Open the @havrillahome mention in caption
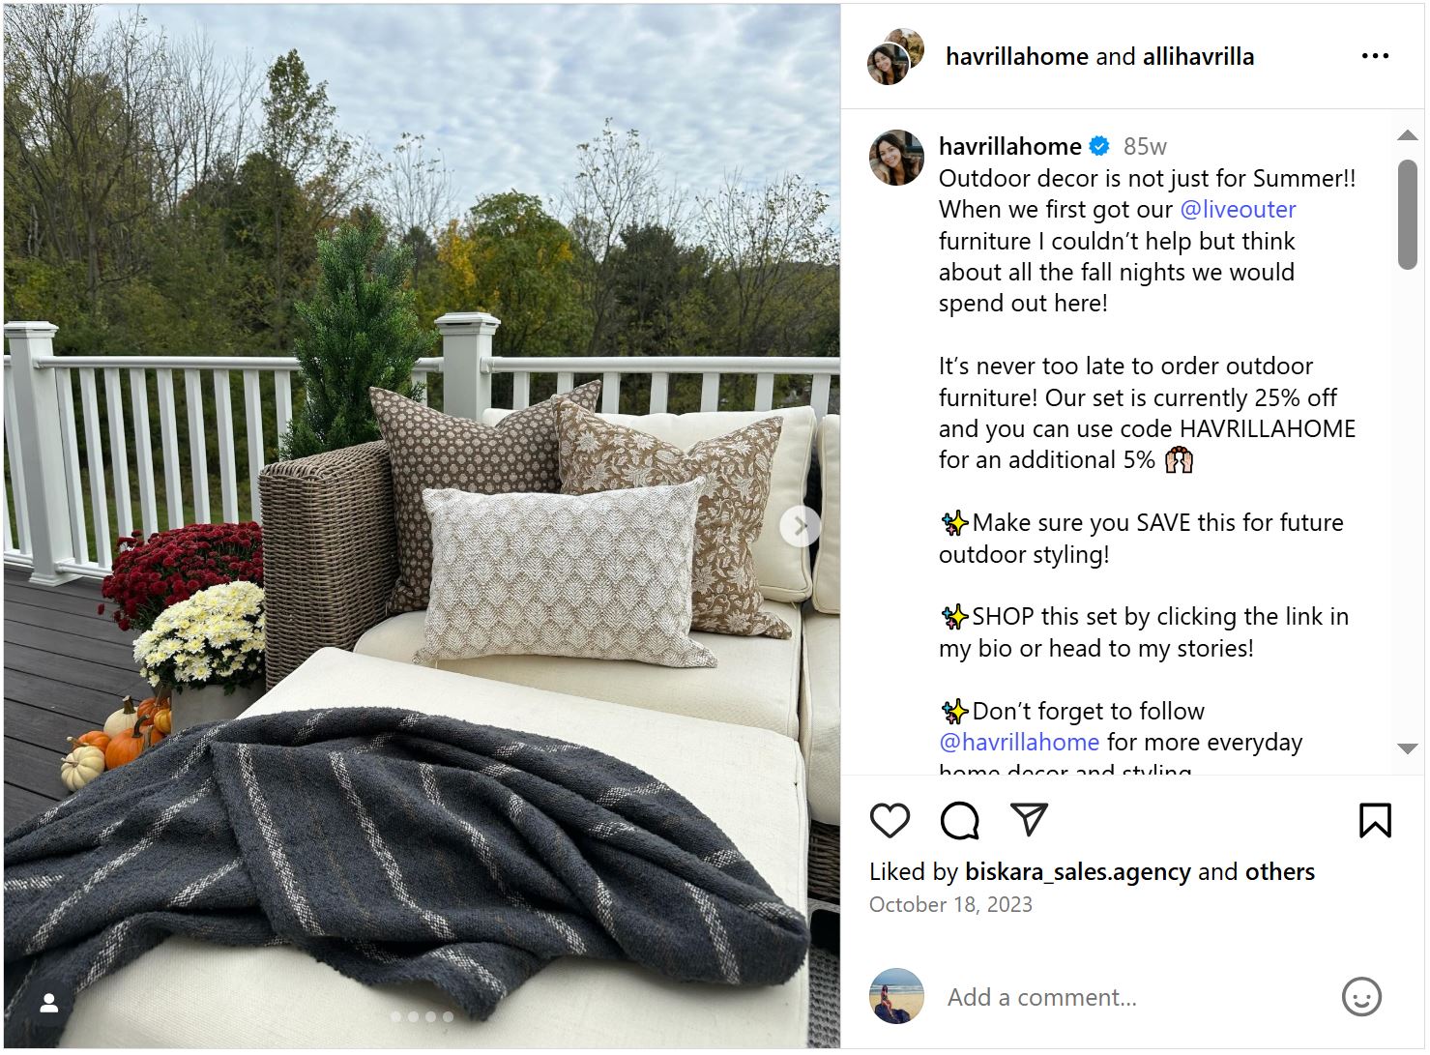1430x1055 pixels. tap(1019, 742)
